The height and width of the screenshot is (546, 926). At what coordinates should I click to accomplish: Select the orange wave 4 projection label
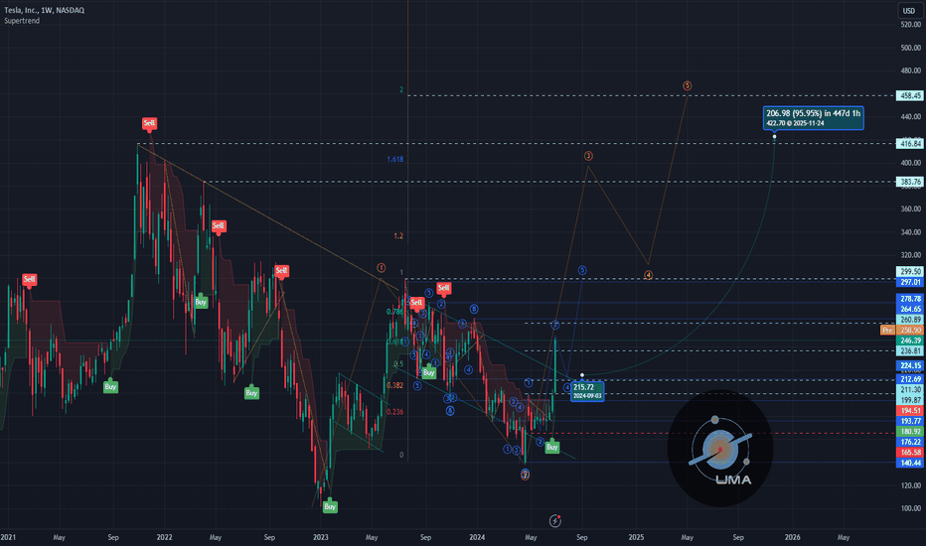[649, 275]
